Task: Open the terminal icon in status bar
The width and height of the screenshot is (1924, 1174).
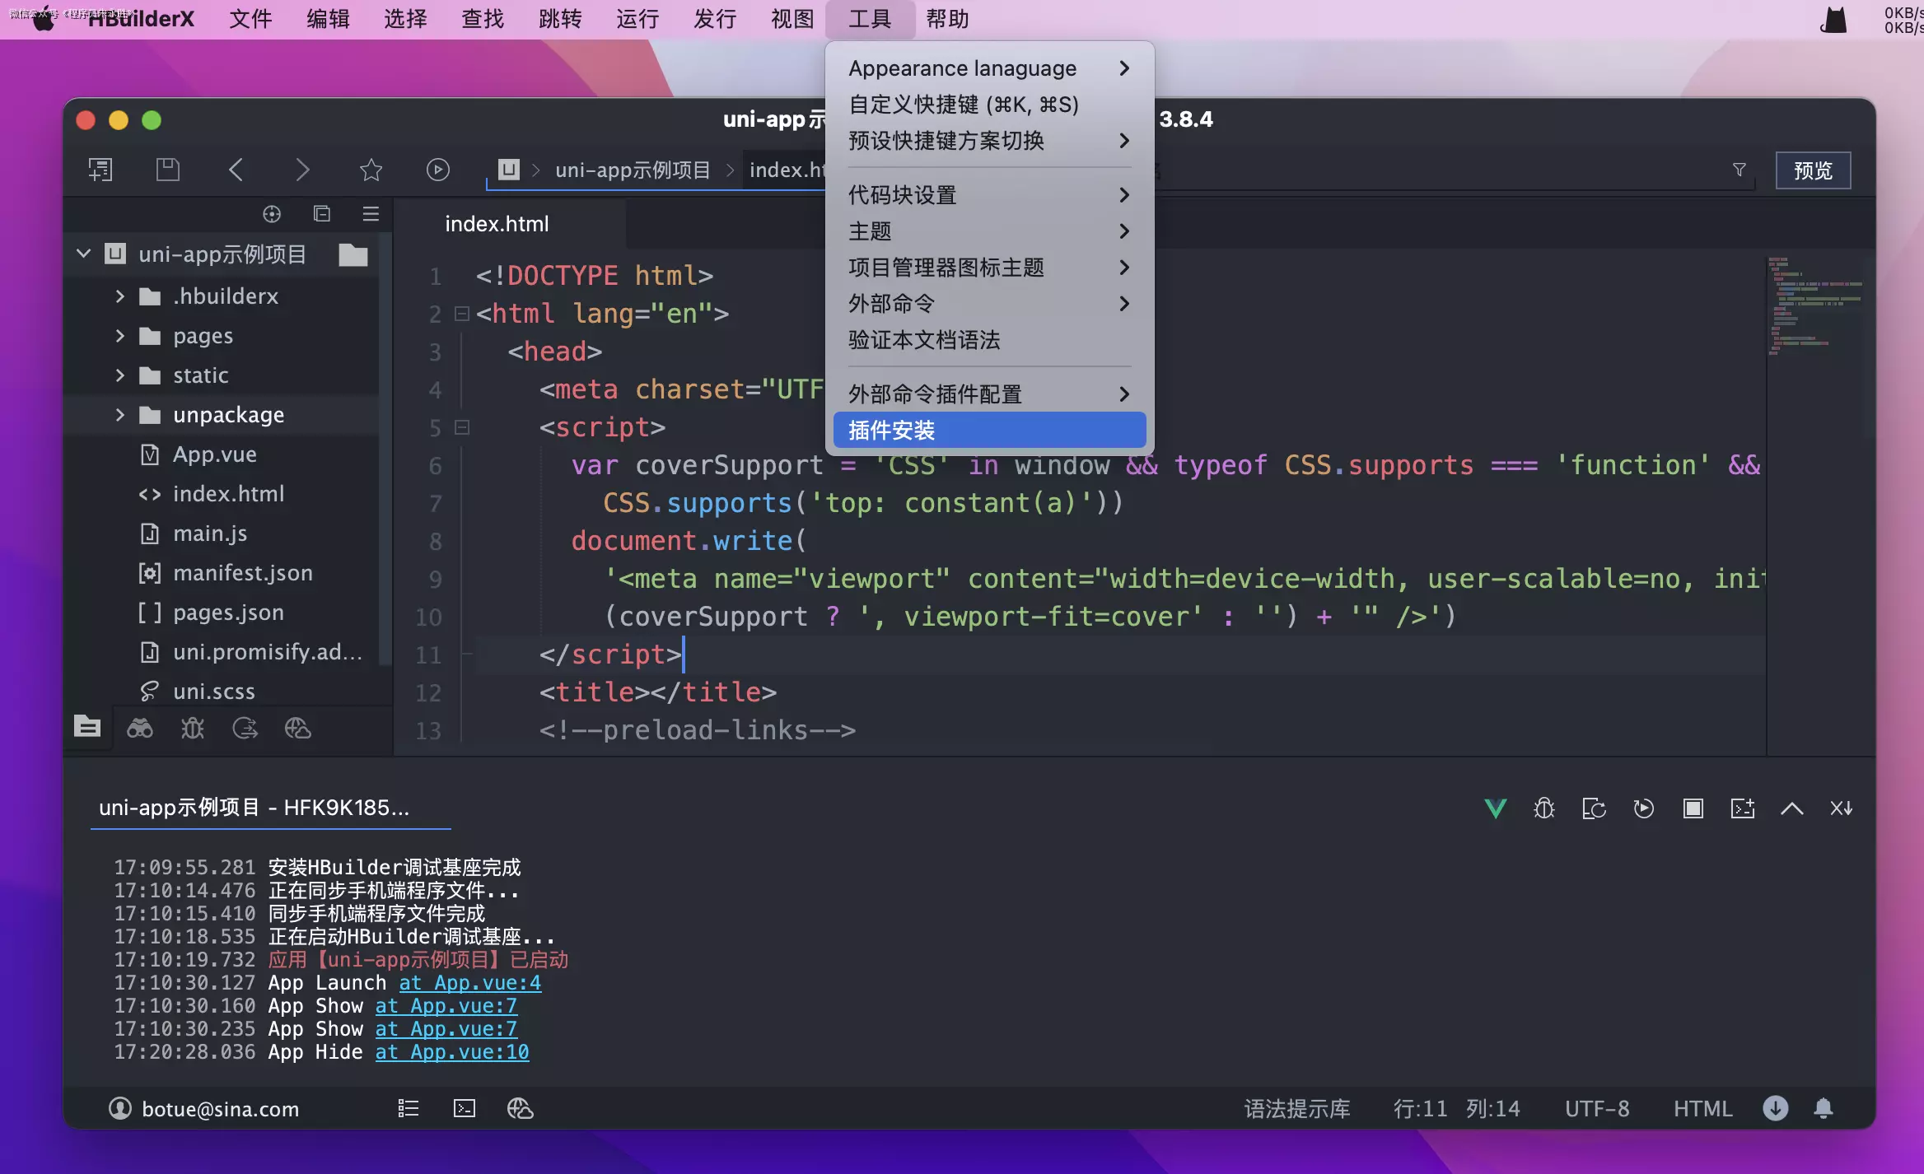Action: pyautogui.click(x=465, y=1108)
